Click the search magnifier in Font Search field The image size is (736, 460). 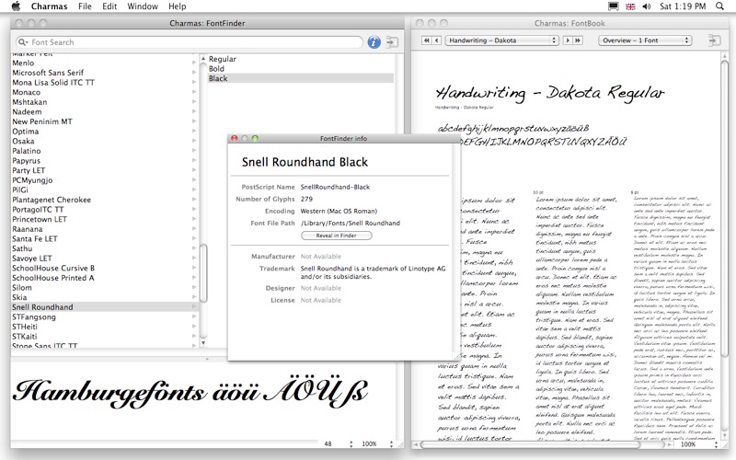click(x=23, y=42)
